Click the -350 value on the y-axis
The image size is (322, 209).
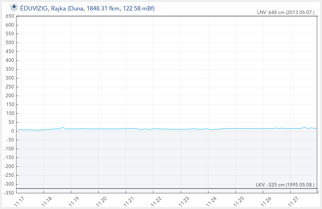(8, 193)
